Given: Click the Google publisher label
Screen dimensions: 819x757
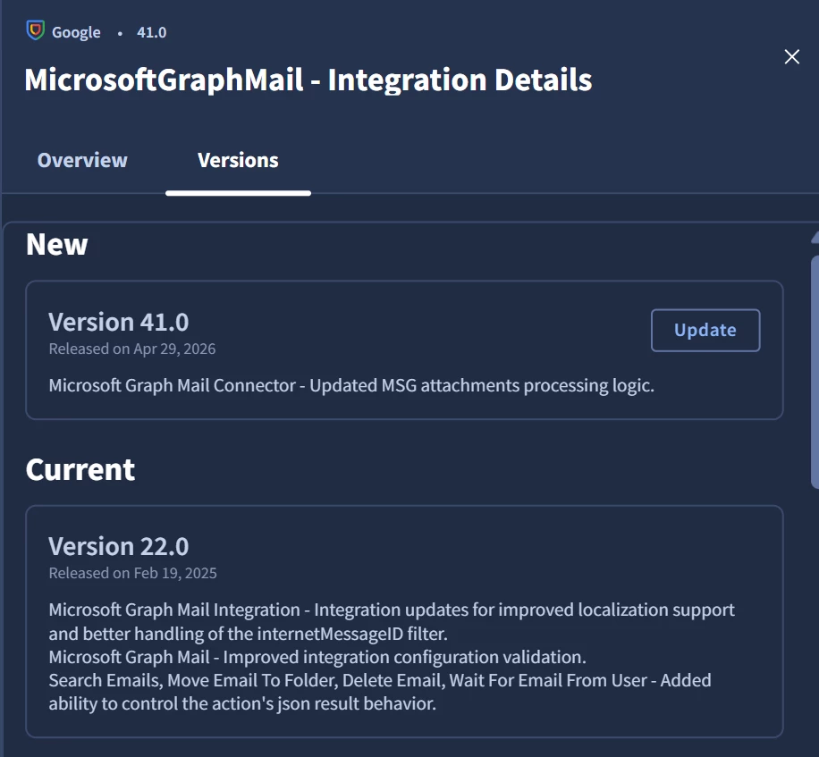Looking at the screenshot, I should [76, 32].
